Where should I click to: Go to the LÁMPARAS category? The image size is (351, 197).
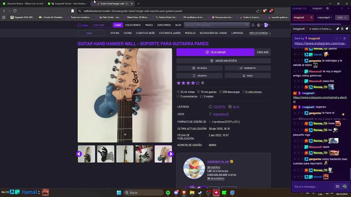coord(237,33)
